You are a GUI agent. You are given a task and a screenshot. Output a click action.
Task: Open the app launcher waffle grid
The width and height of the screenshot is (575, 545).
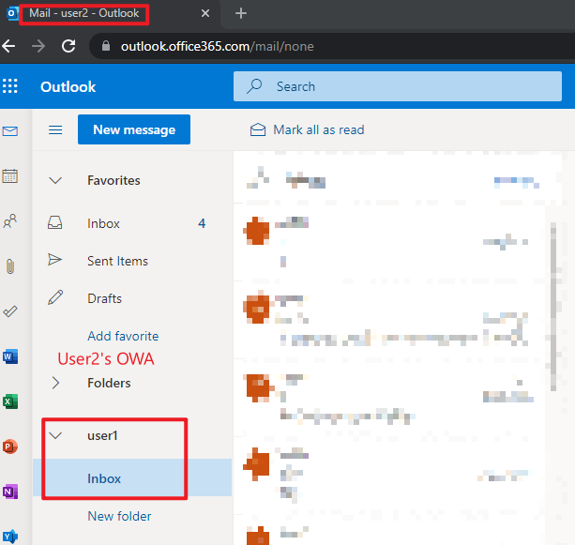[x=10, y=86]
